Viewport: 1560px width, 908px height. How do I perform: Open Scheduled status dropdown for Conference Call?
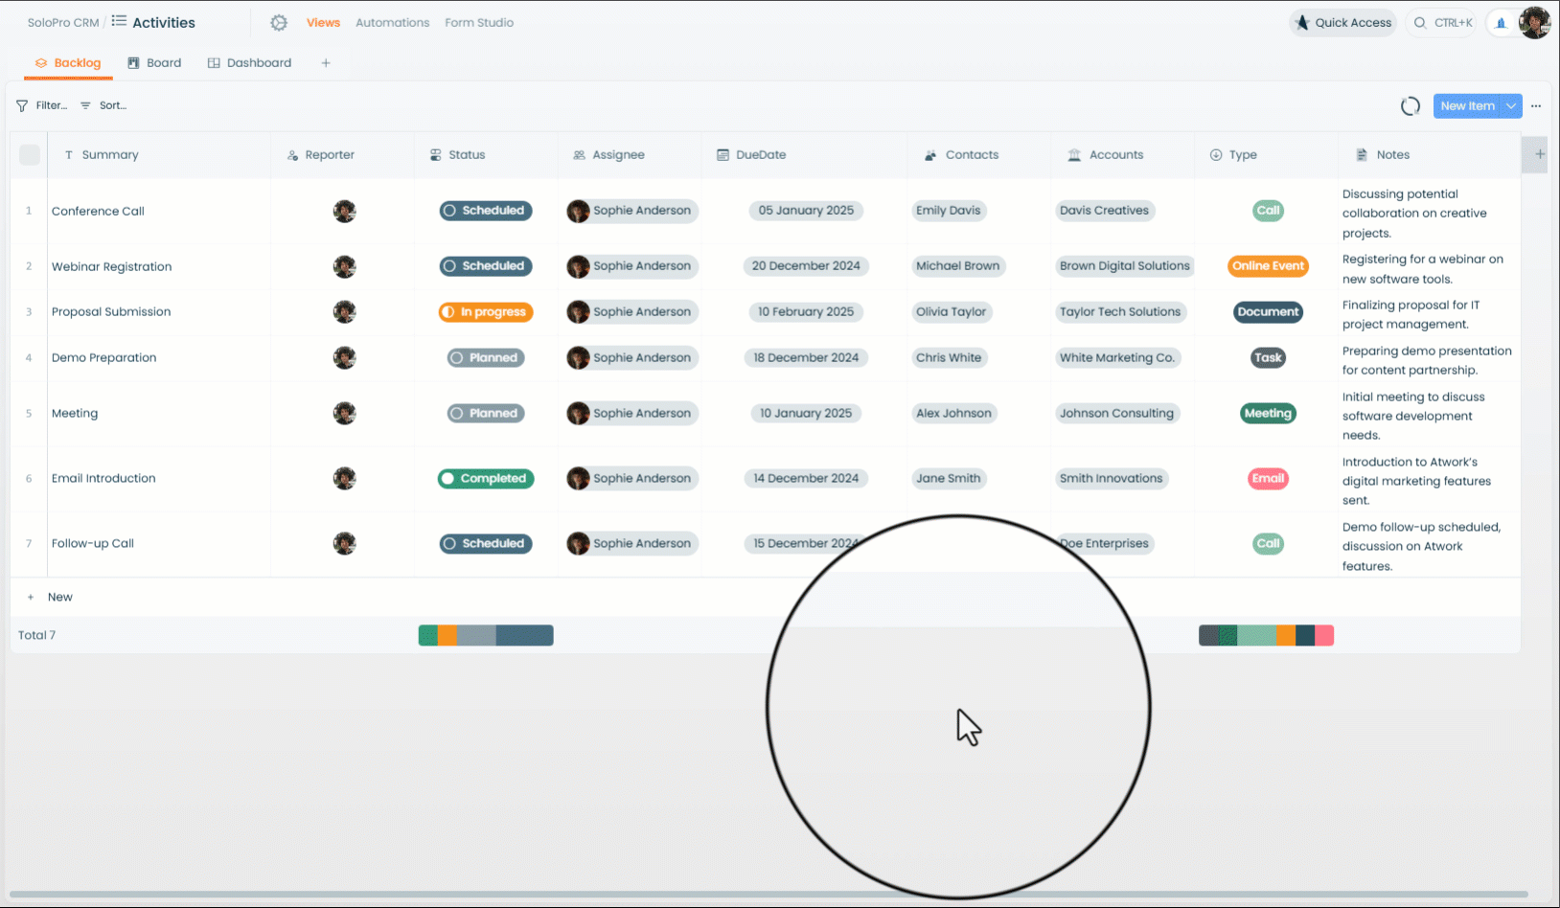pyautogui.click(x=486, y=211)
